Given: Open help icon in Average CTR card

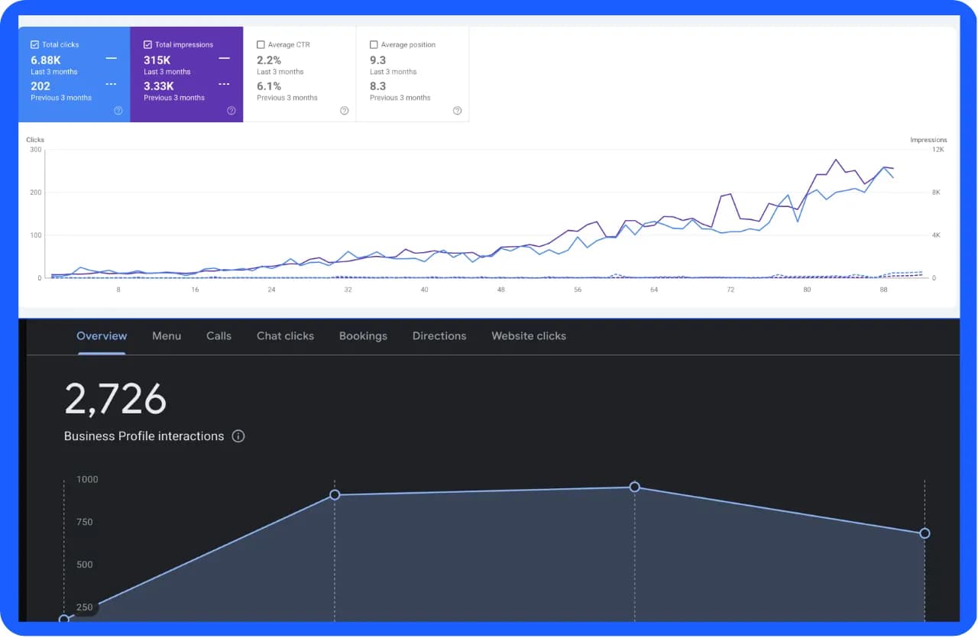Looking at the screenshot, I should pos(345,111).
